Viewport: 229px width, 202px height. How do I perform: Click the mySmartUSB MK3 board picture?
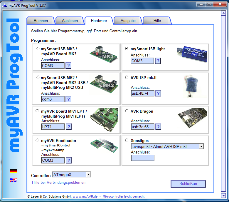(104, 54)
